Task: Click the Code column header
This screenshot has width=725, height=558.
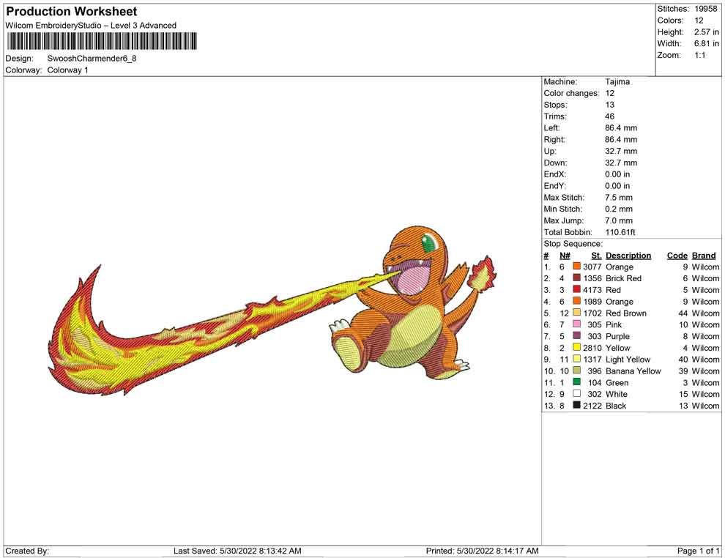Action: pos(677,256)
